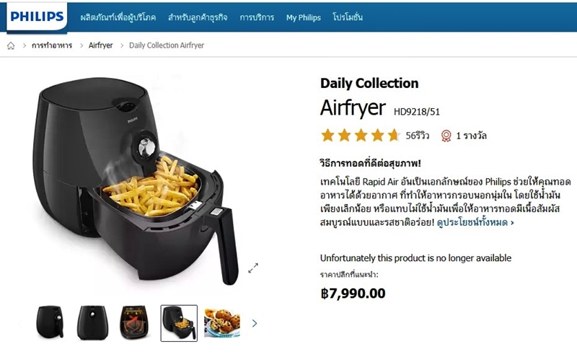Select third thumbnail showing airflow diagram

135,322
